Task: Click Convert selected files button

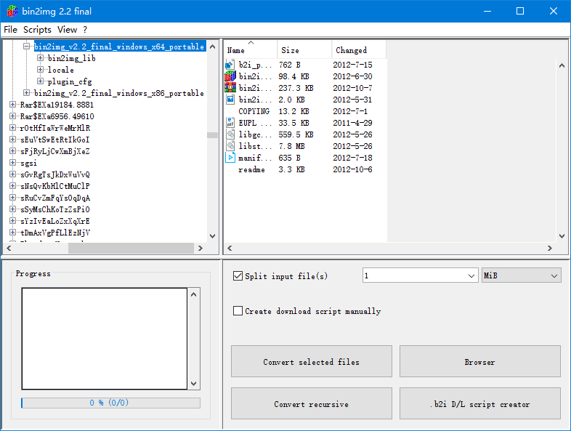Action: pos(312,361)
